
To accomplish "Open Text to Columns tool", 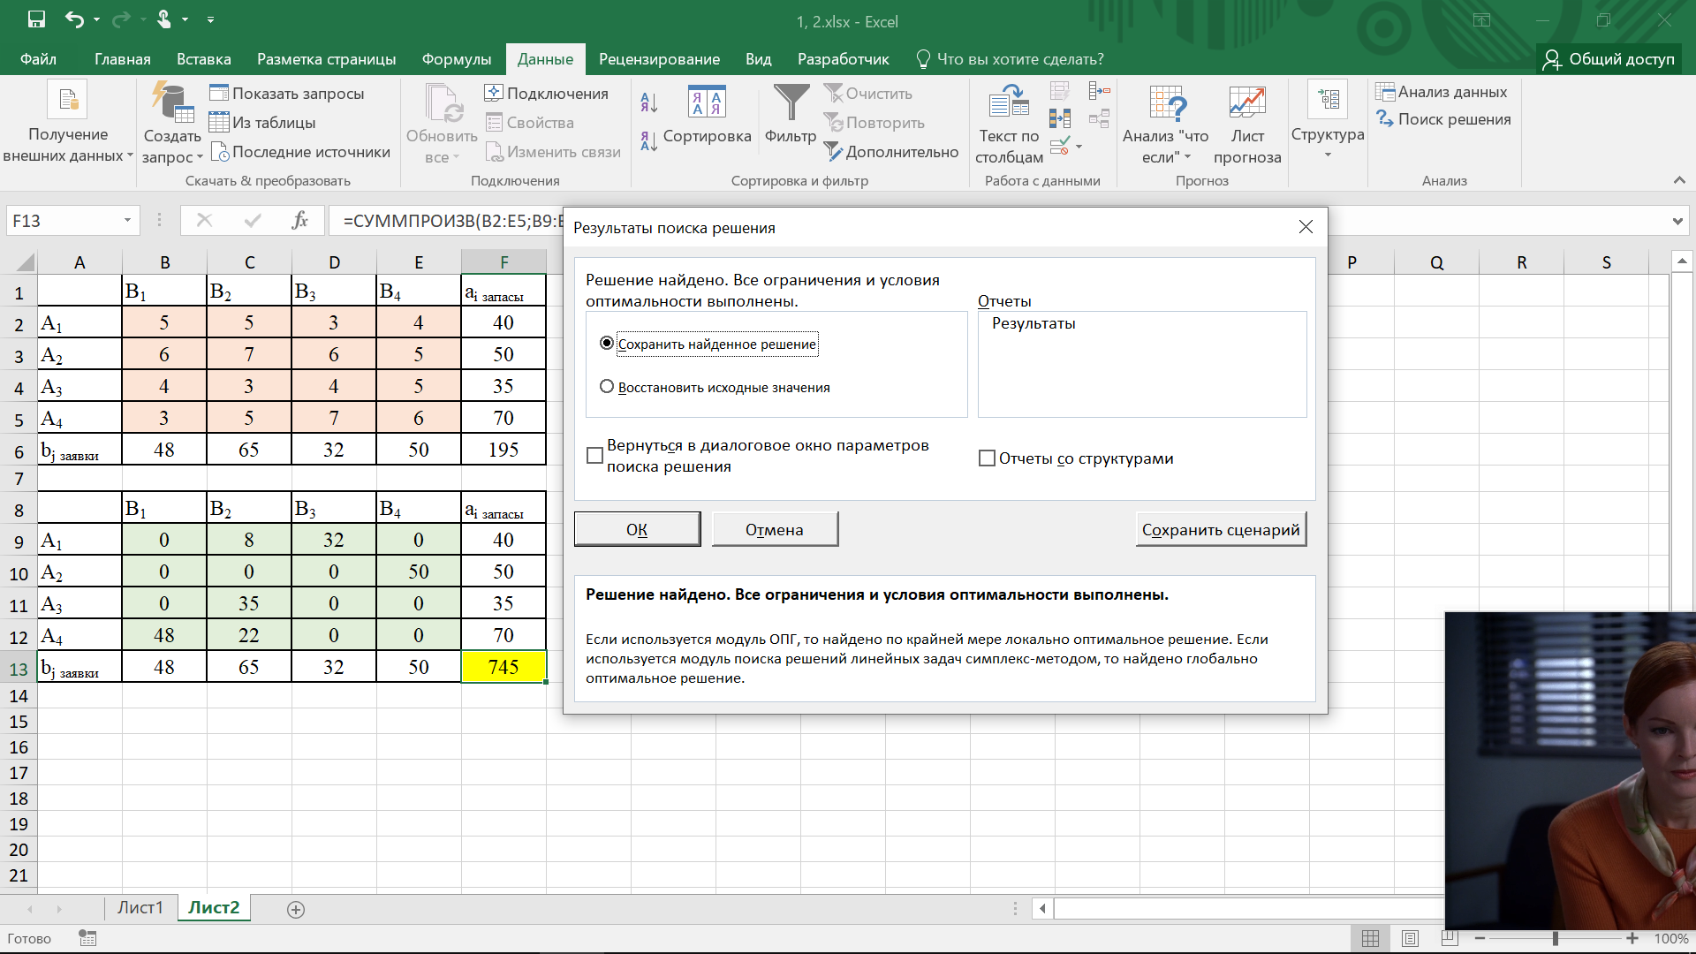I will point(1009,104).
